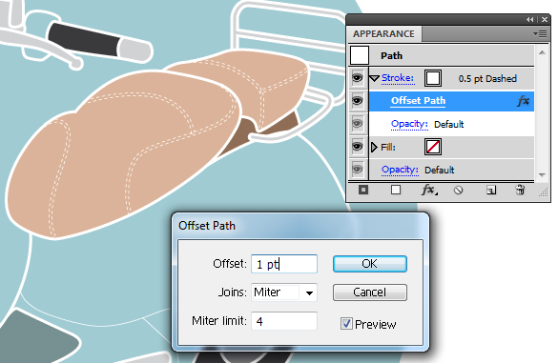Open the Appearance panel options menu
558x363 pixels.
tap(540, 33)
